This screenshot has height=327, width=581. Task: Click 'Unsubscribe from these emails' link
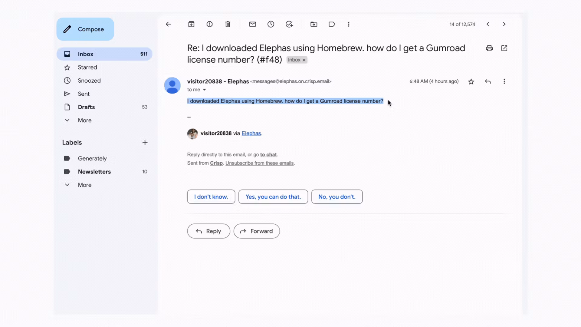pos(260,163)
